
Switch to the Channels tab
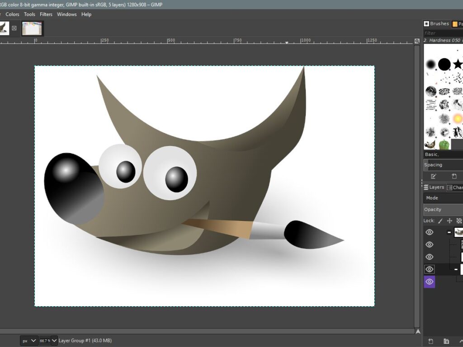455,187
